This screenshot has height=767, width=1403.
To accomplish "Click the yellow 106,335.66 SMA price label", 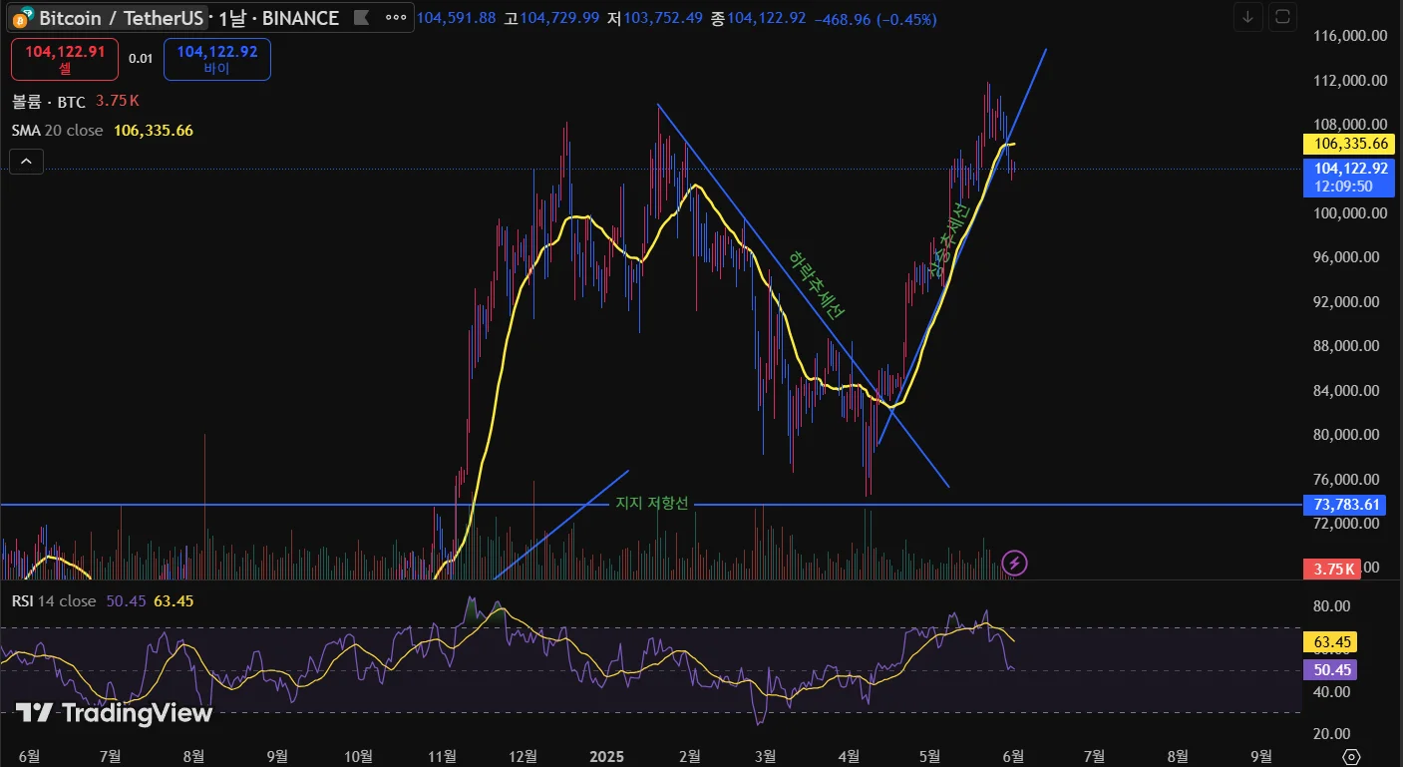I will (x=1344, y=144).
